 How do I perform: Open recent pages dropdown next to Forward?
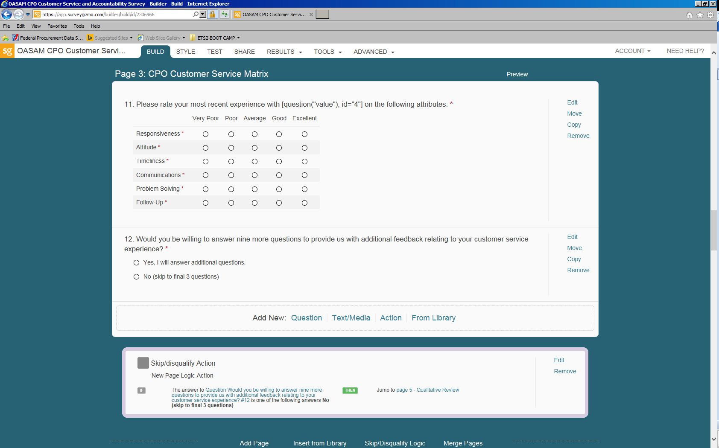point(28,14)
